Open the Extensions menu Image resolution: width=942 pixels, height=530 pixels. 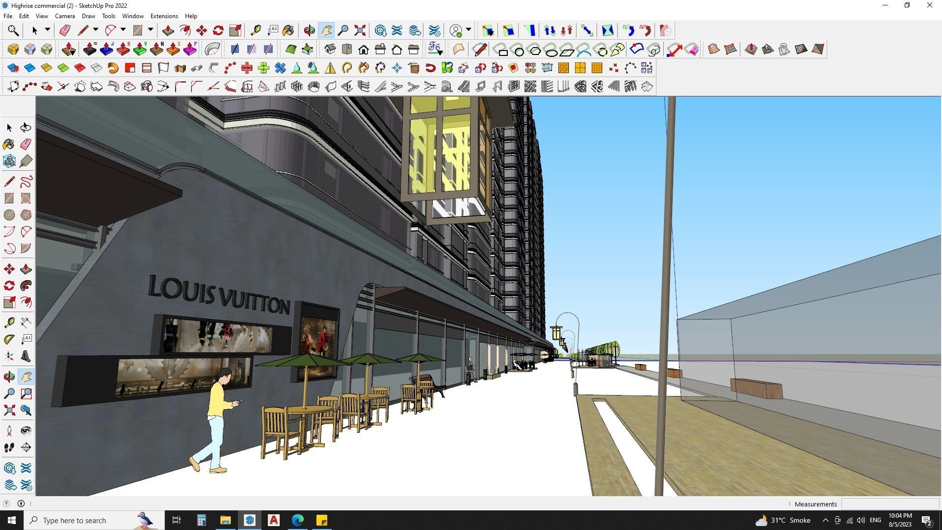click(x=164, y=16)
